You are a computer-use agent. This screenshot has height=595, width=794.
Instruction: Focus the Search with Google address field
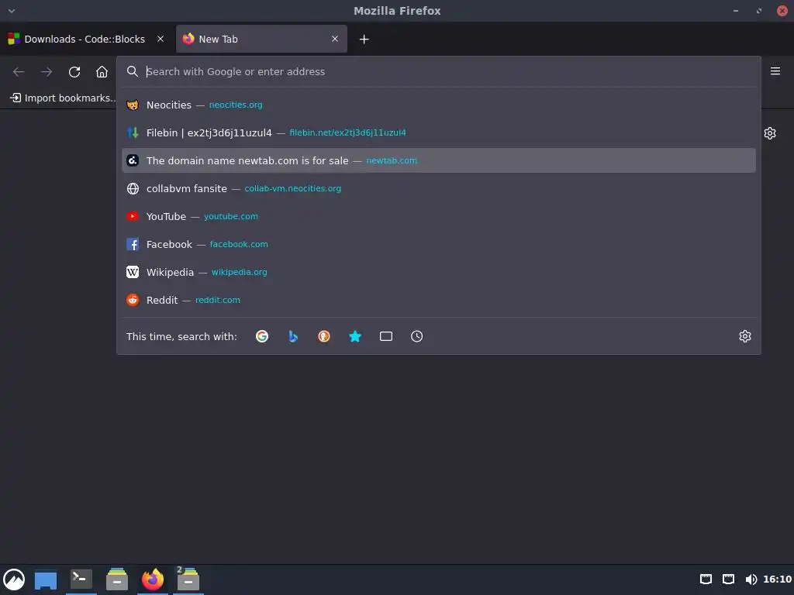(440, 71)
